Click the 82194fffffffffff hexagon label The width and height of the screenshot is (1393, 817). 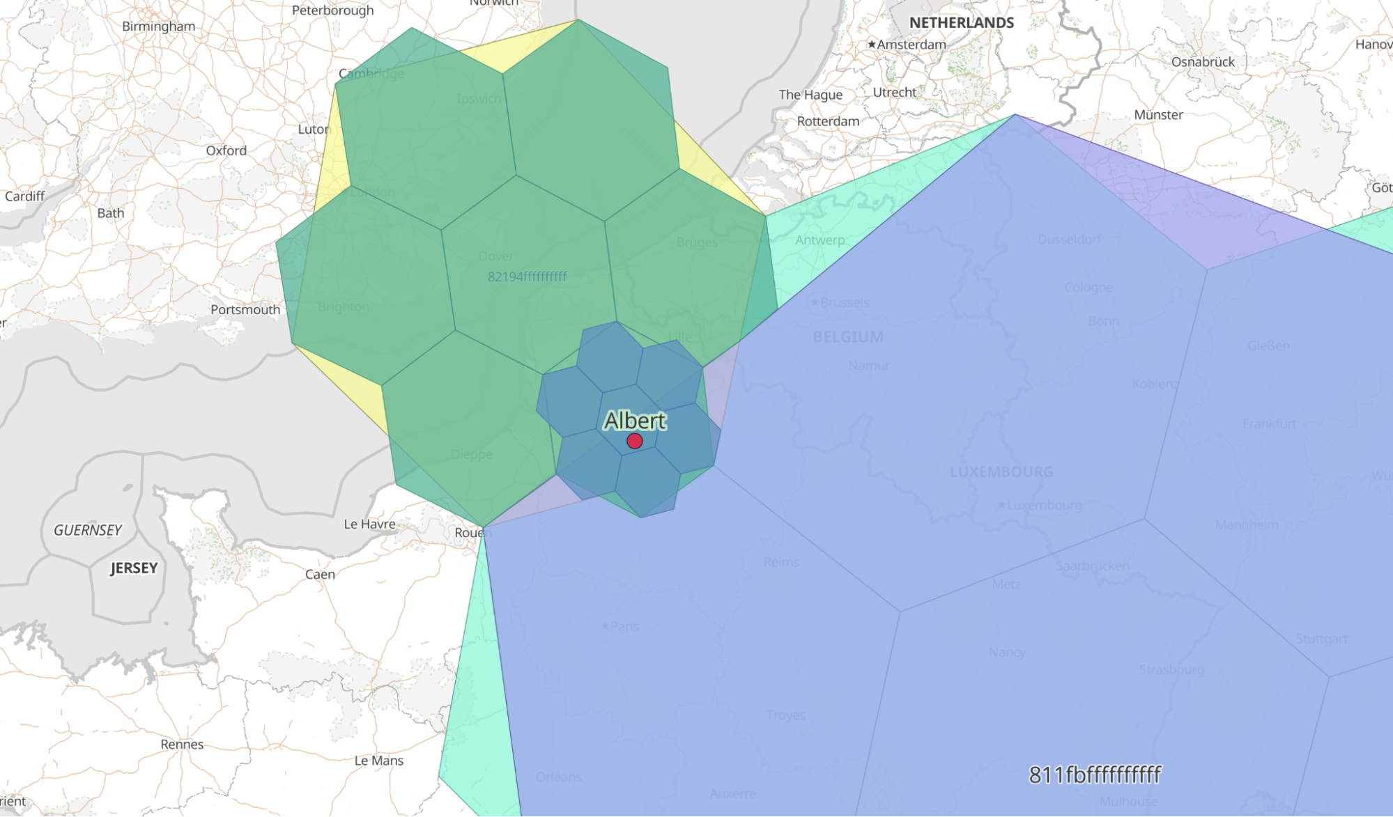pos(528,277)
